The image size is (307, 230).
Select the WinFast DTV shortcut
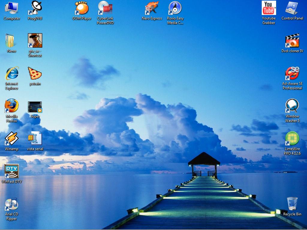(x=12, y=171)
